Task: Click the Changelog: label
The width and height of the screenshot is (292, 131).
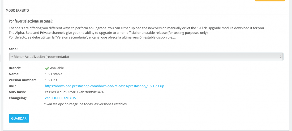Action: coord(18,98)
